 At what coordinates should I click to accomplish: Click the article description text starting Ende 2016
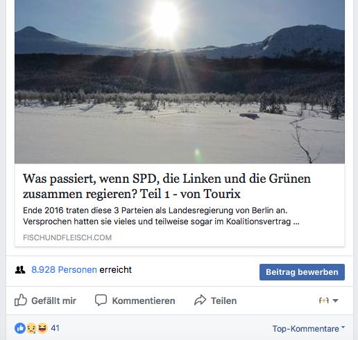pos(161,216)
